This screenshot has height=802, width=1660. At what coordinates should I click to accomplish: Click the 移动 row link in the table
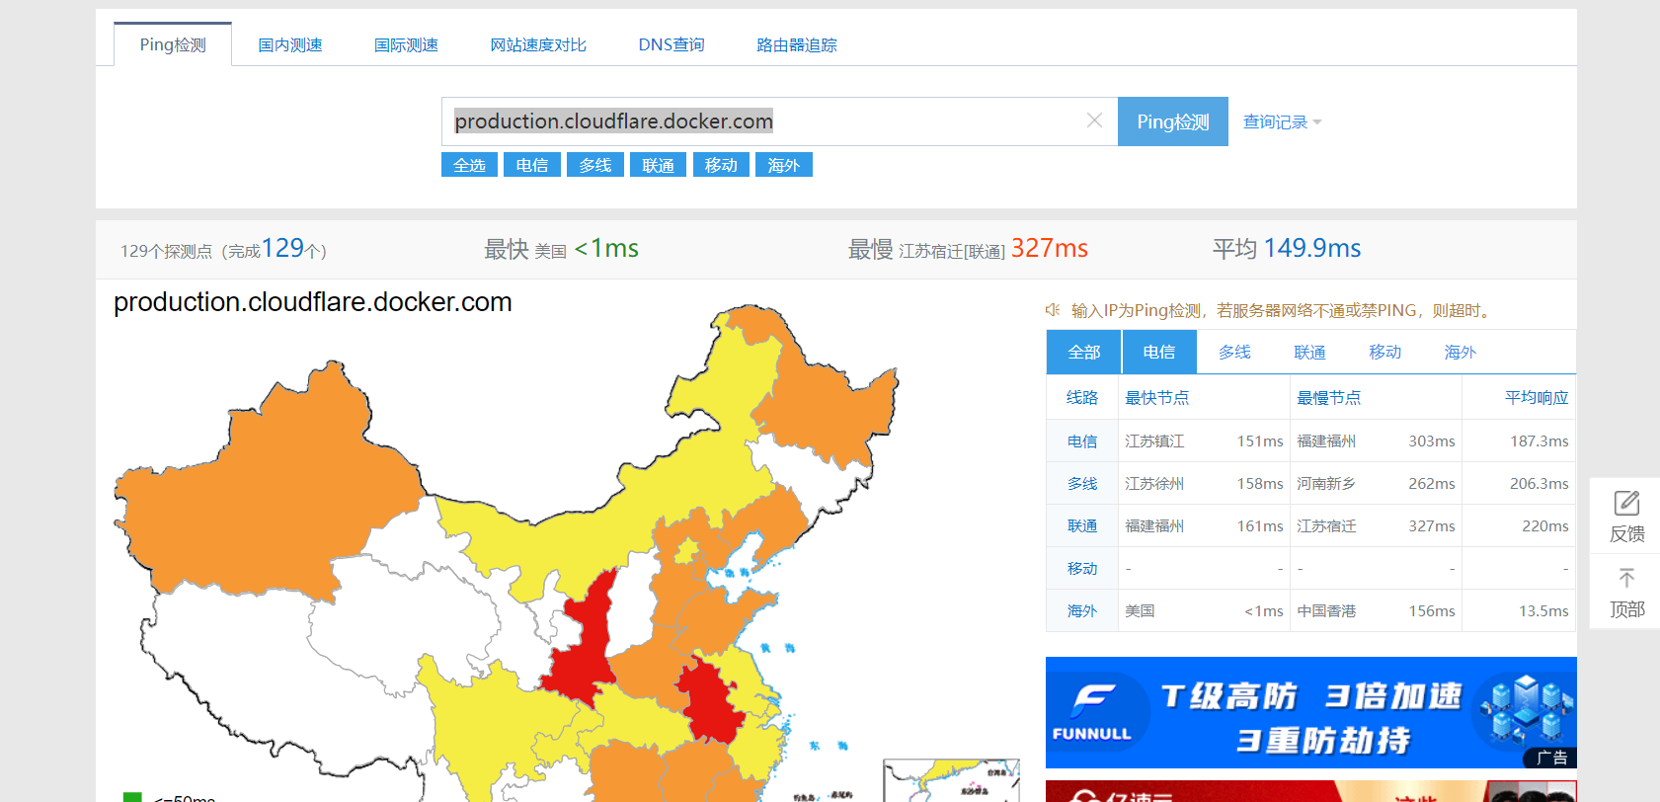click(x=1082, y=569)
